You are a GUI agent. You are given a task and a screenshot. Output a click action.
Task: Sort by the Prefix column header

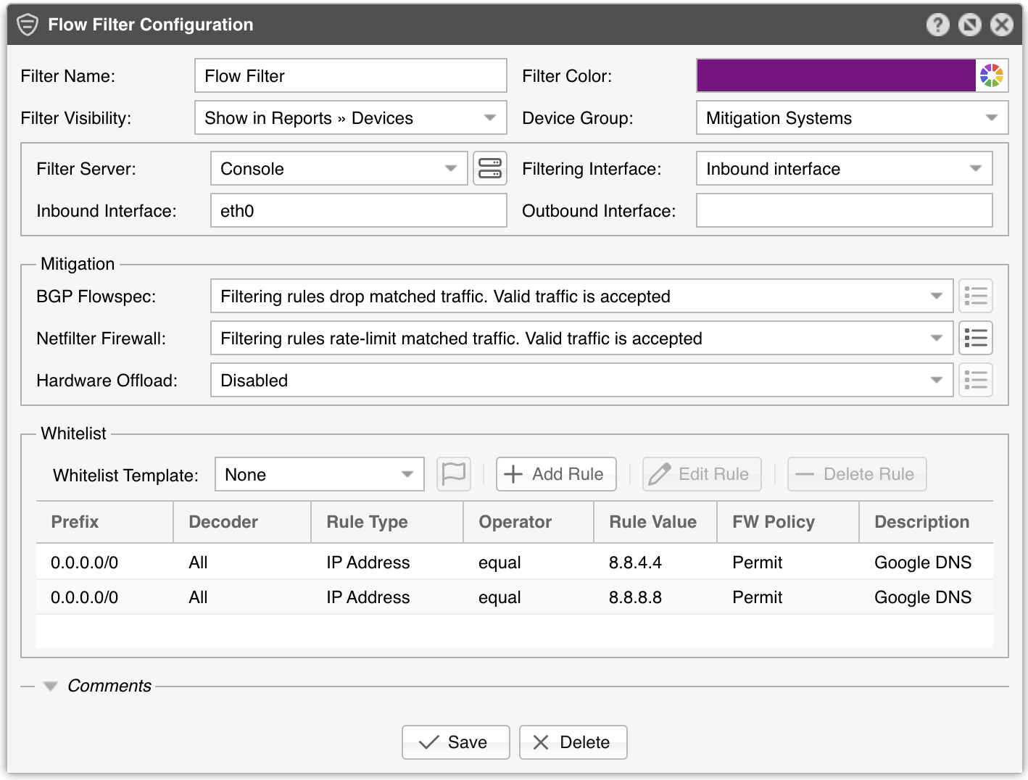[x=105, y=522]
